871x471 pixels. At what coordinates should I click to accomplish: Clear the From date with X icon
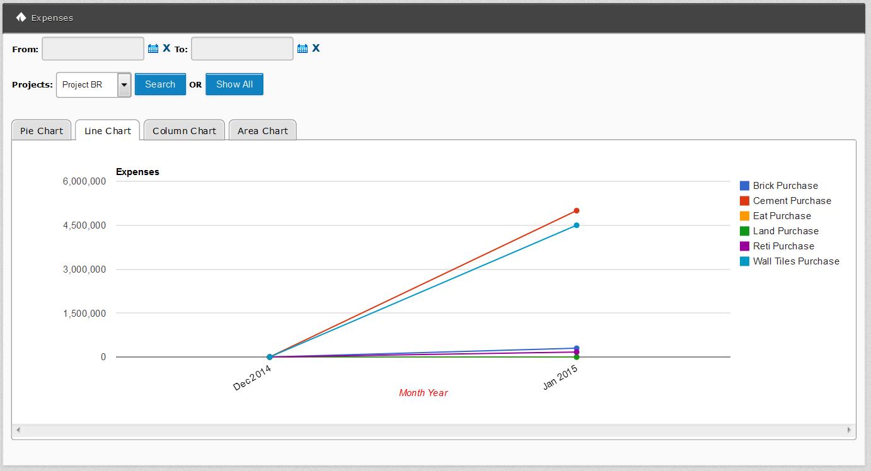[166, 48]
